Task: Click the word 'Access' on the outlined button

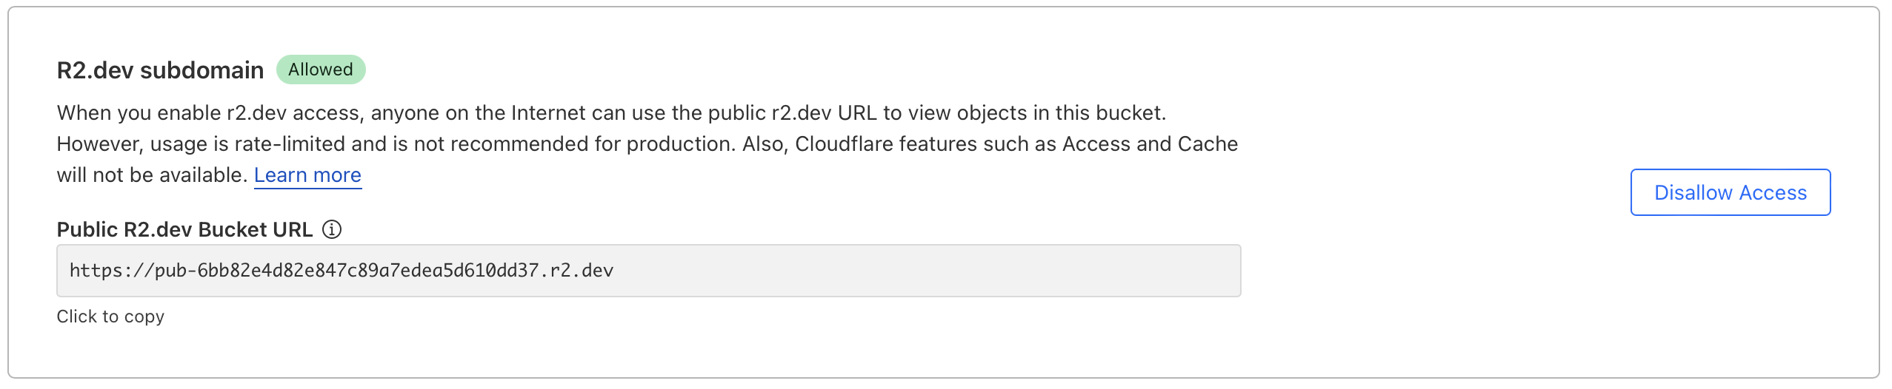Action: pyautogui.click(x=1773, y=193)
